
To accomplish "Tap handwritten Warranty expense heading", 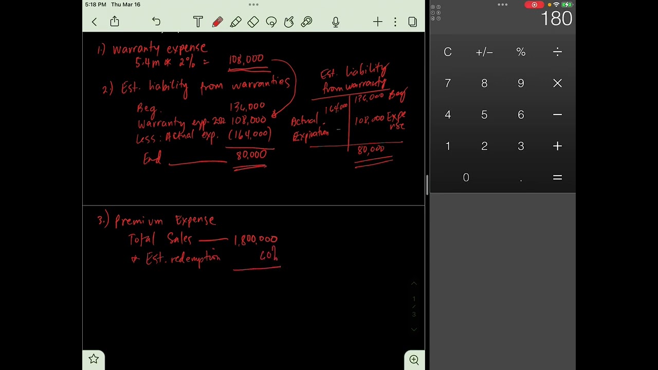I will pos(159,49).
